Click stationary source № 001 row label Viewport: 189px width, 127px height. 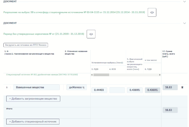coord(42,74)
